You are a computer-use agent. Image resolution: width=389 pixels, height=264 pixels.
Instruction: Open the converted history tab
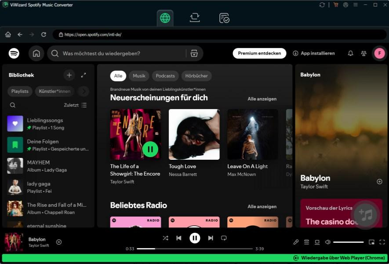coord(224,18)
